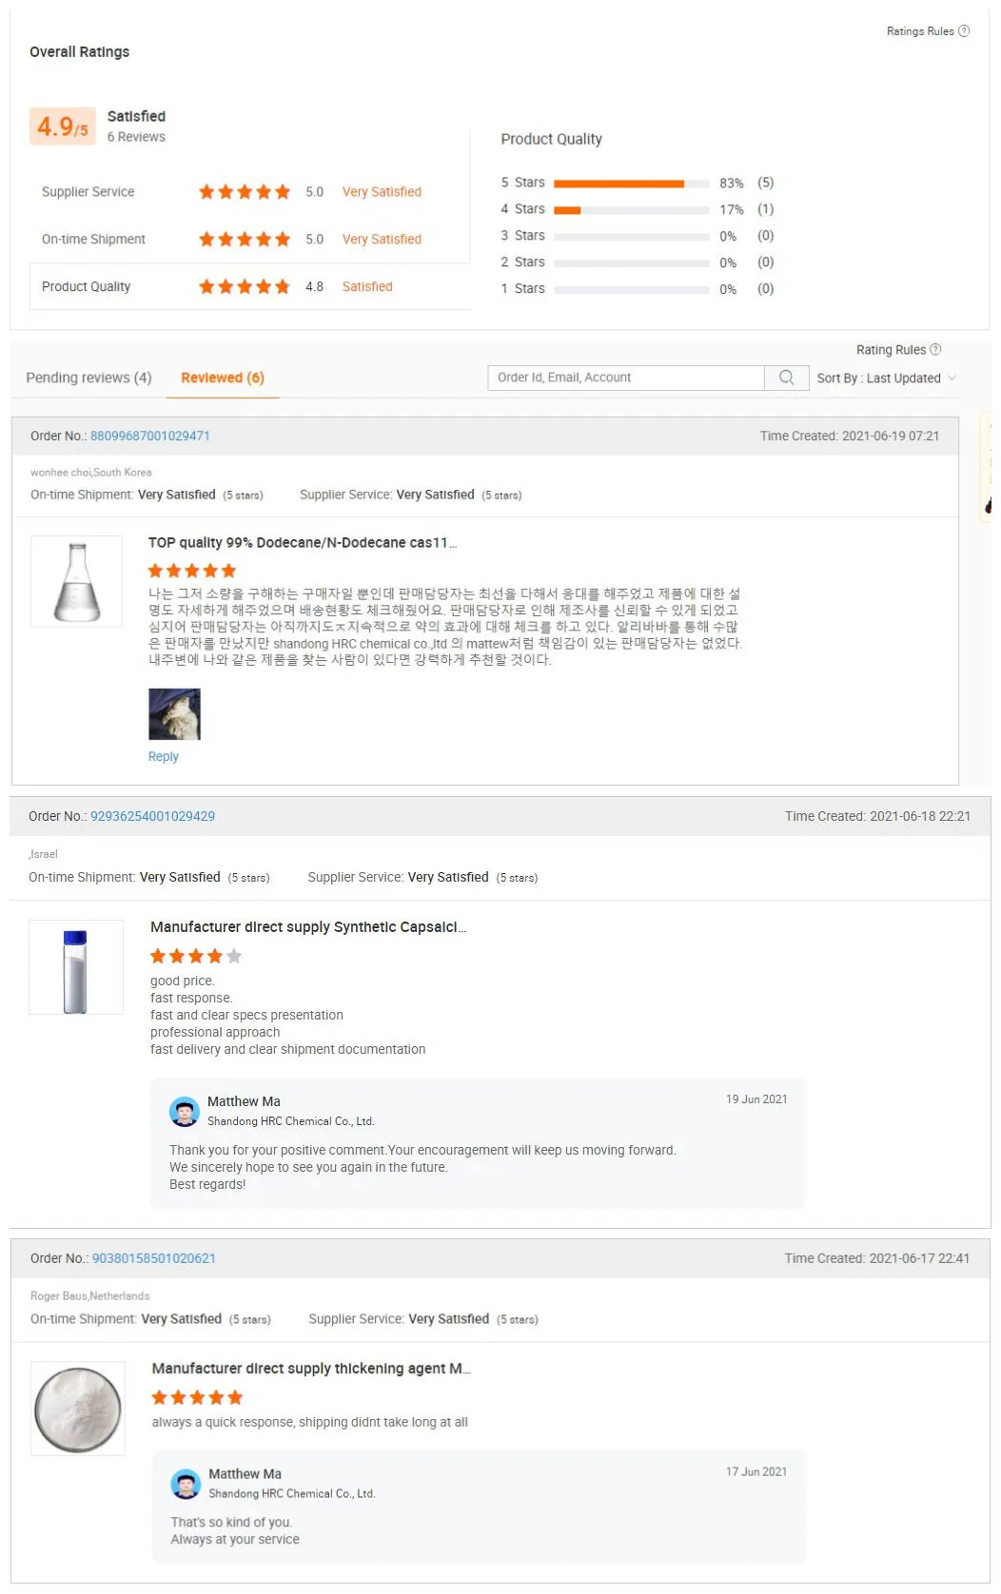Switch to Pending reviews (4) tab
This screenshot has width=1001, height=1594.
(x=88, y=378)
